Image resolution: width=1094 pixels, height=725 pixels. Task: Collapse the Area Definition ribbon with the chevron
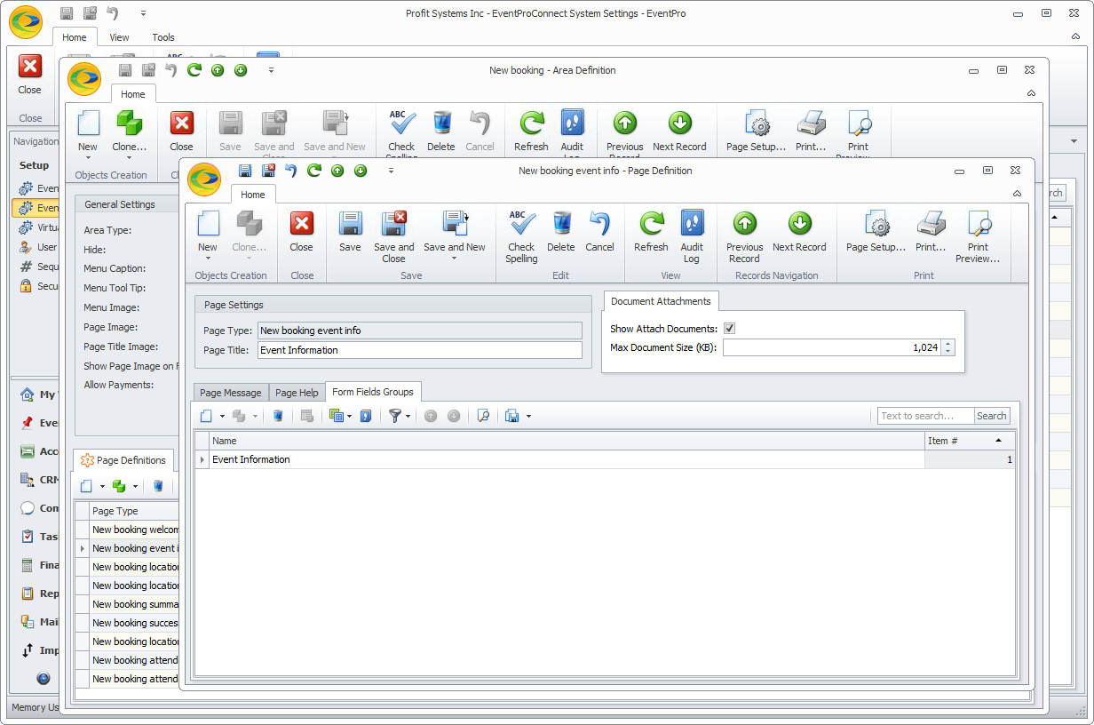tap(1031, 93)
